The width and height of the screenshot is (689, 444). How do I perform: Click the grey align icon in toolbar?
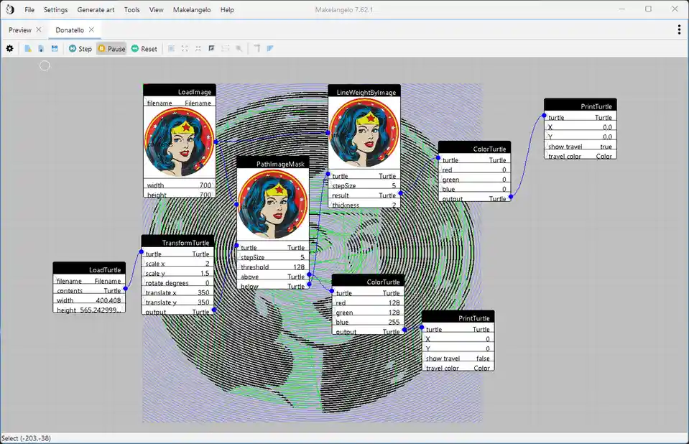(x=257, y=48)
